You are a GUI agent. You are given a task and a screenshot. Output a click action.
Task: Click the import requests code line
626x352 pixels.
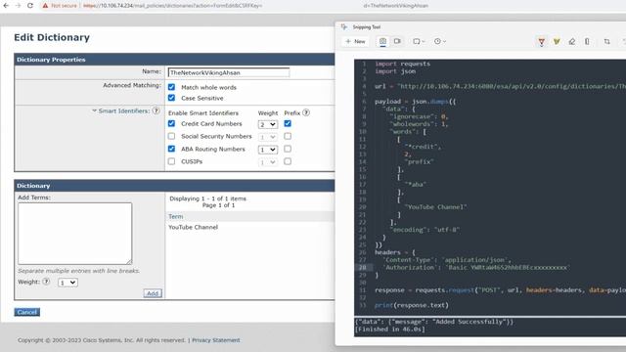click(402, 64)
